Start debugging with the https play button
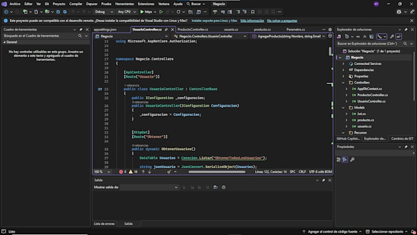 [x=146, y=12]
